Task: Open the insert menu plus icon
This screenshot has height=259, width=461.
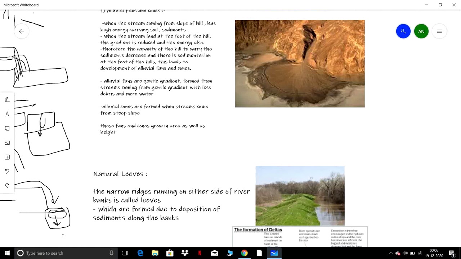Action: [7, 157]
